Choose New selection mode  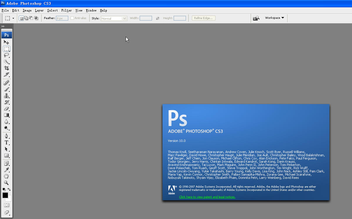(21, 18)
